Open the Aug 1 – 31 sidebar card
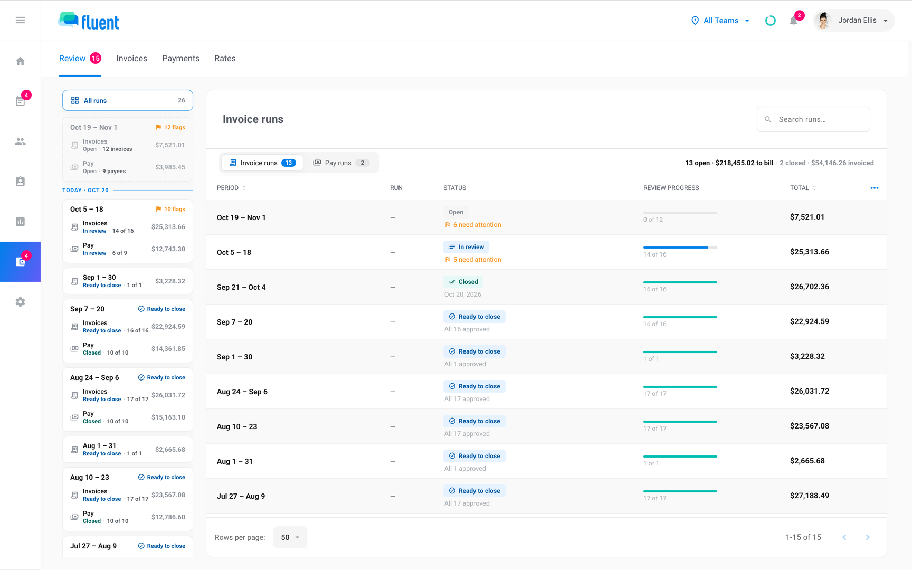 pos(128,450)
